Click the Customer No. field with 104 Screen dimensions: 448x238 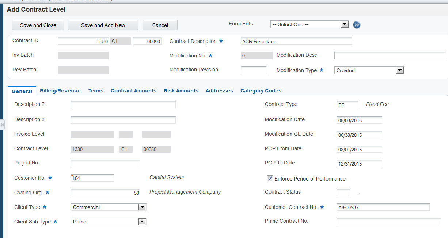click(x=92, y=178)
